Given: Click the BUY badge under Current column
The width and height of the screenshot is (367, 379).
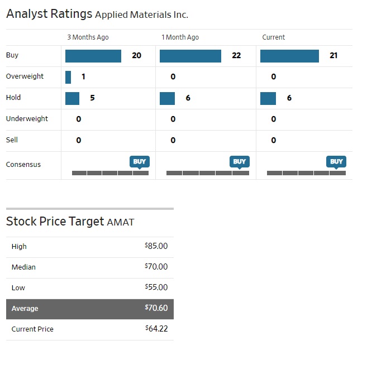Looking at the screenshot, I should pos(336,161).
